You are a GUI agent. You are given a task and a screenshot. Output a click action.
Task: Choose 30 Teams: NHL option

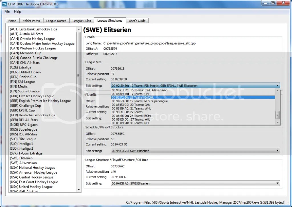point(193,123)
